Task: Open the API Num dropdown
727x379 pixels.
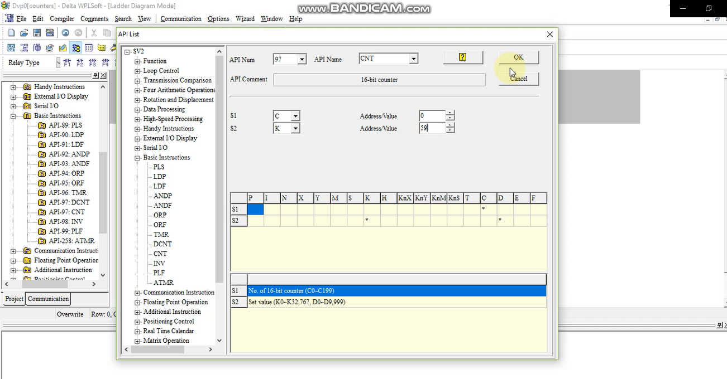Action: click(x=302, y=59)
